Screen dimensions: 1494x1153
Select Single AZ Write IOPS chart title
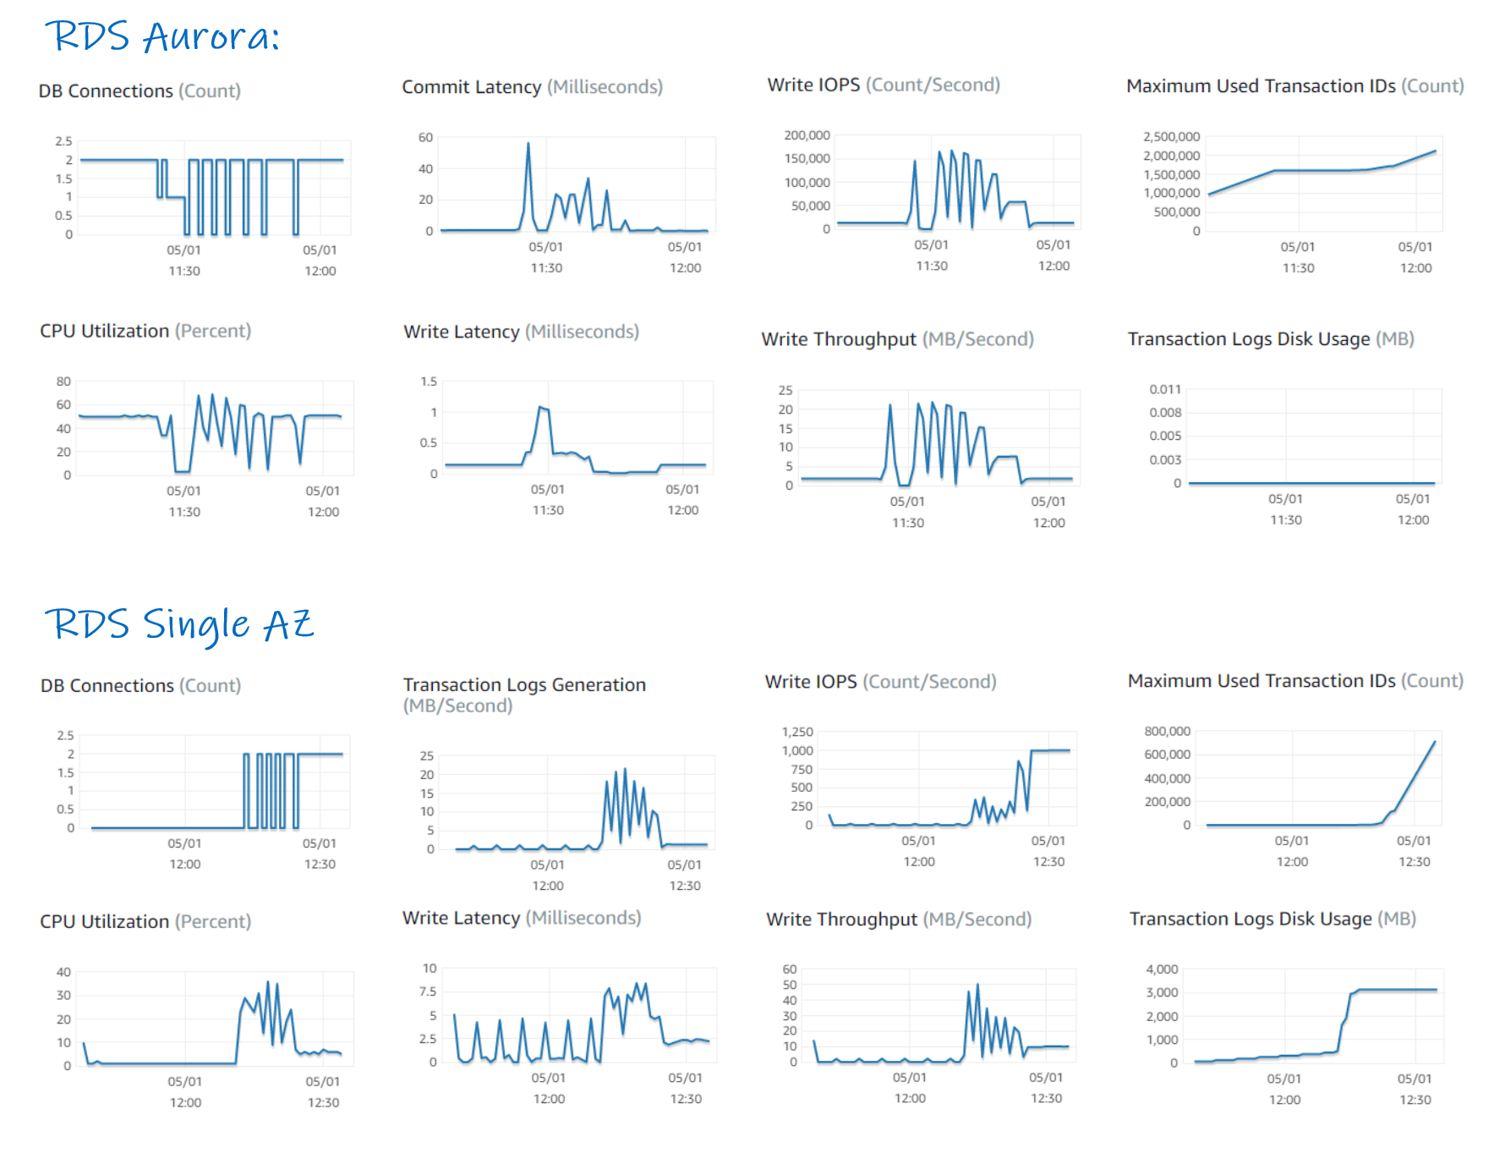point(880,681)
